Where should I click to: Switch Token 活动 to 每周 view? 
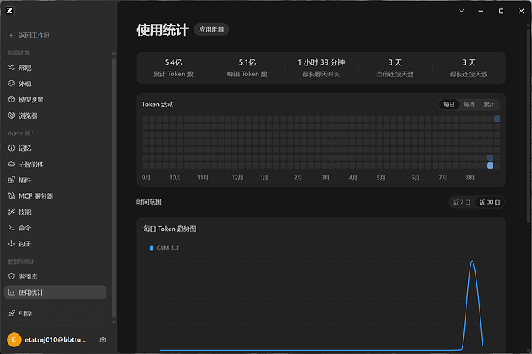pos(469,105)
